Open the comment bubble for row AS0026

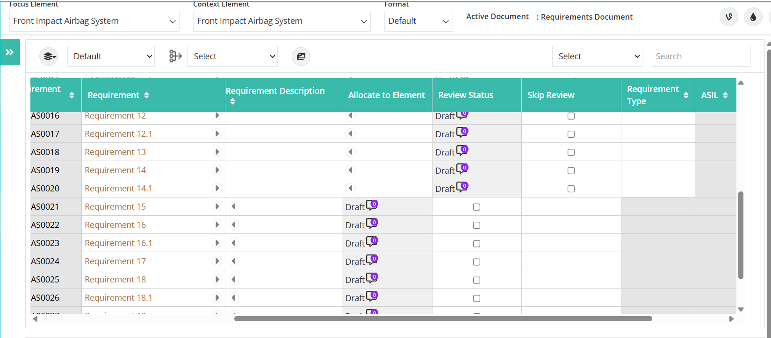click(372, 296)
